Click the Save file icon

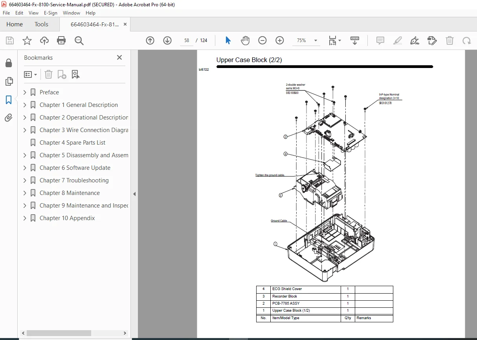[10, 40]
